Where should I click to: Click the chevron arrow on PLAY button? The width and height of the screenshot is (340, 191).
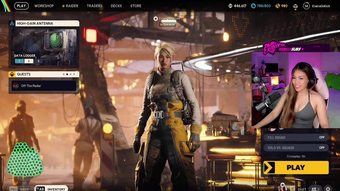coord(269,168)
